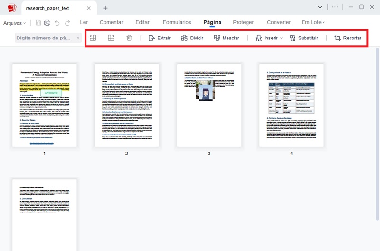Click the PDF app logo icon
The image size is (380, 251).
(12, 8)
